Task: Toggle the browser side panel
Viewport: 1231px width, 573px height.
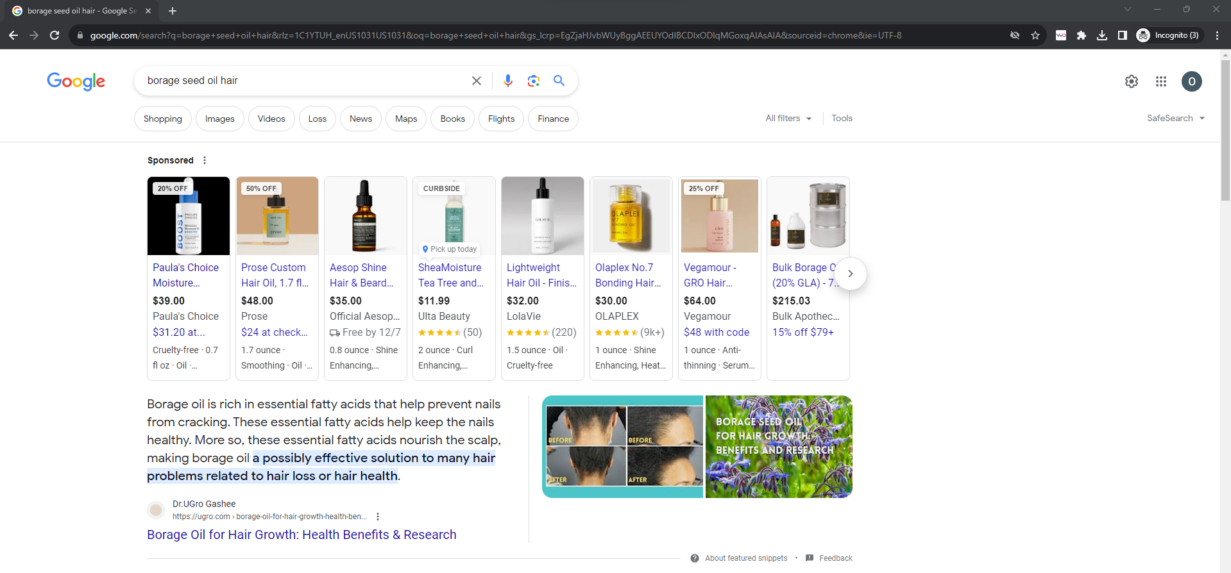Action: pos(1122,35)
